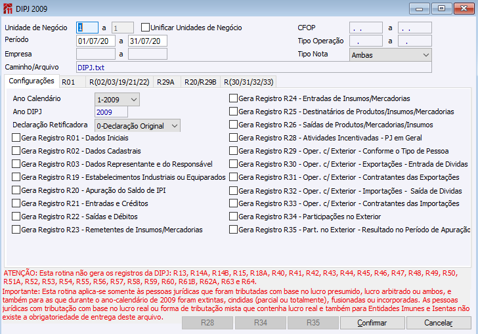The image size is (478, 334).
Task: Check Gera Registro R02 - Dados Cadastrais
Action: click(x=16, y=151)
